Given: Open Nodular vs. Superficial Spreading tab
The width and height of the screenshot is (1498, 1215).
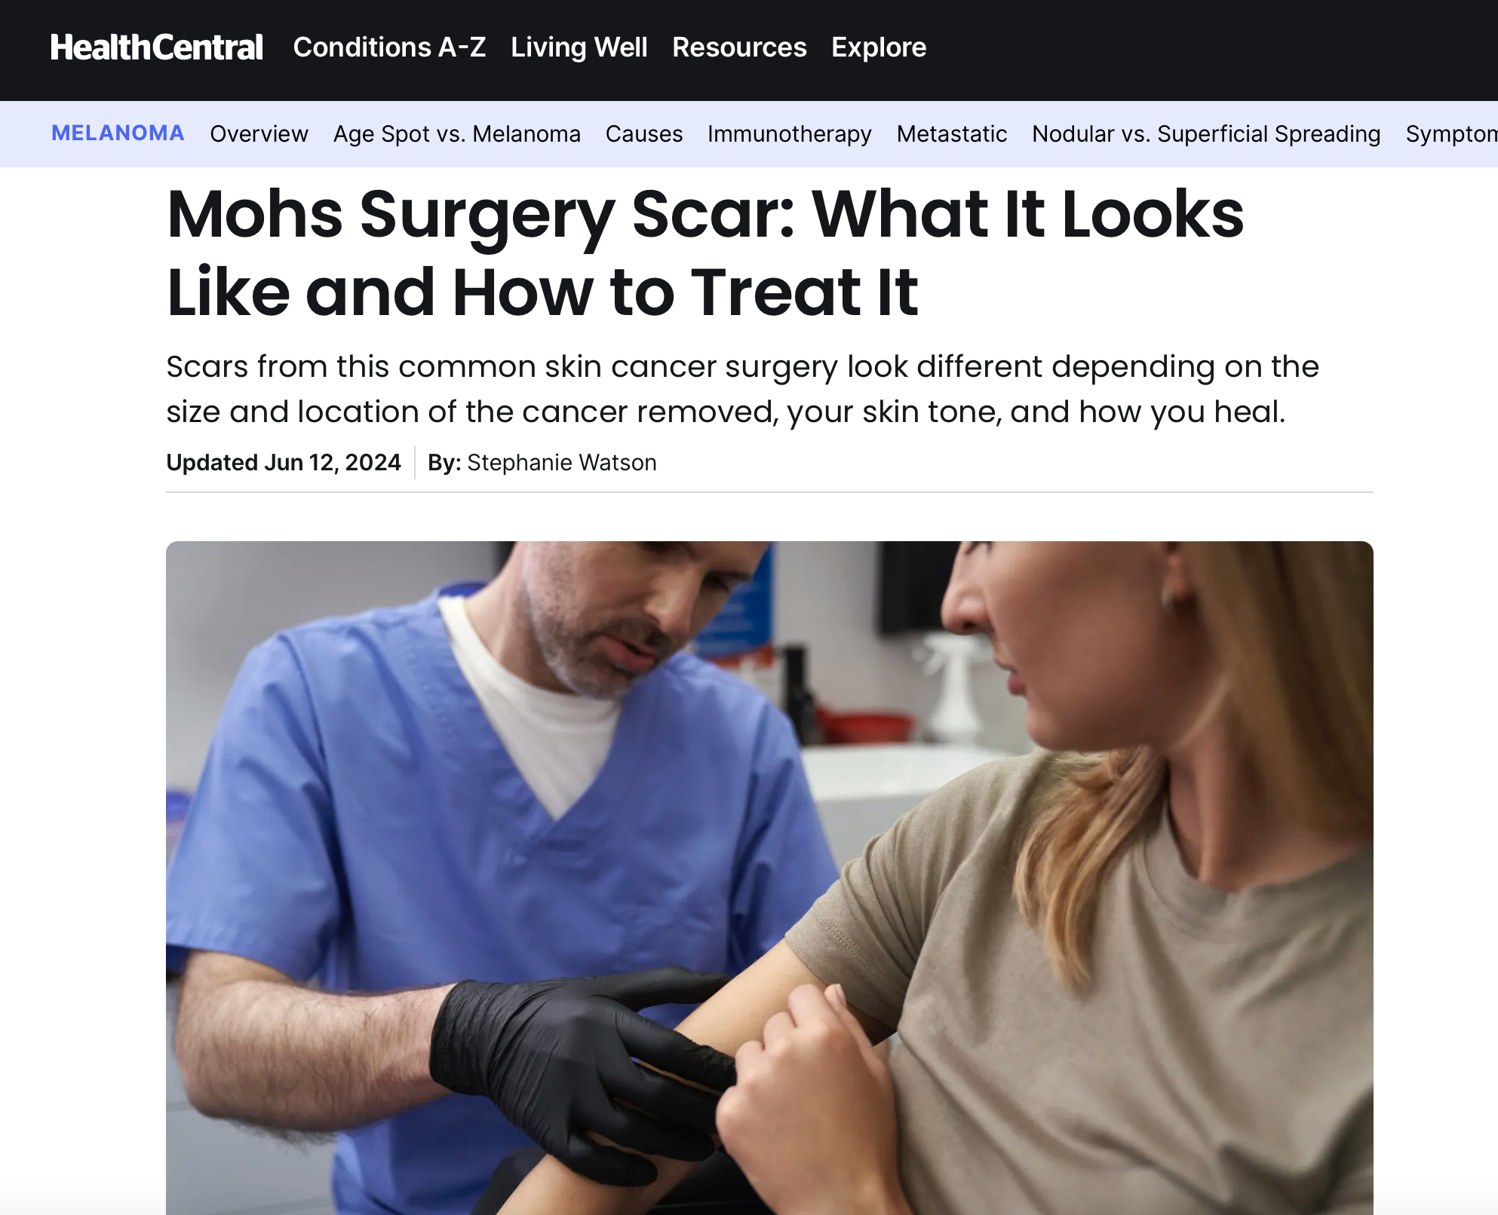Looking at the screenshot, I should tap(1206, 134).
